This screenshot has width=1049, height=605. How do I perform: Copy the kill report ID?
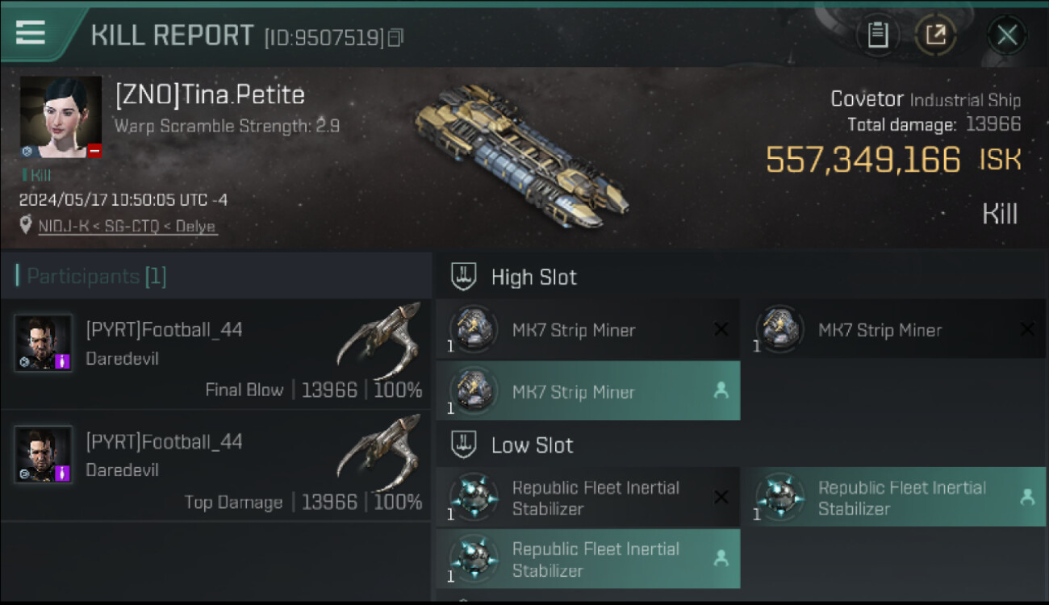(x=395, y=37)
